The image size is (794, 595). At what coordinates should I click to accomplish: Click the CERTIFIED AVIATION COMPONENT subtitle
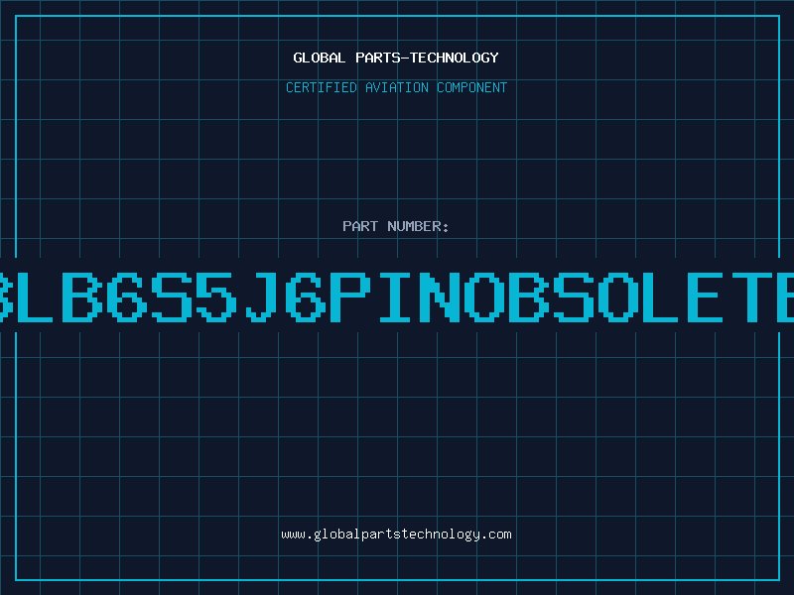click(396, 87)
